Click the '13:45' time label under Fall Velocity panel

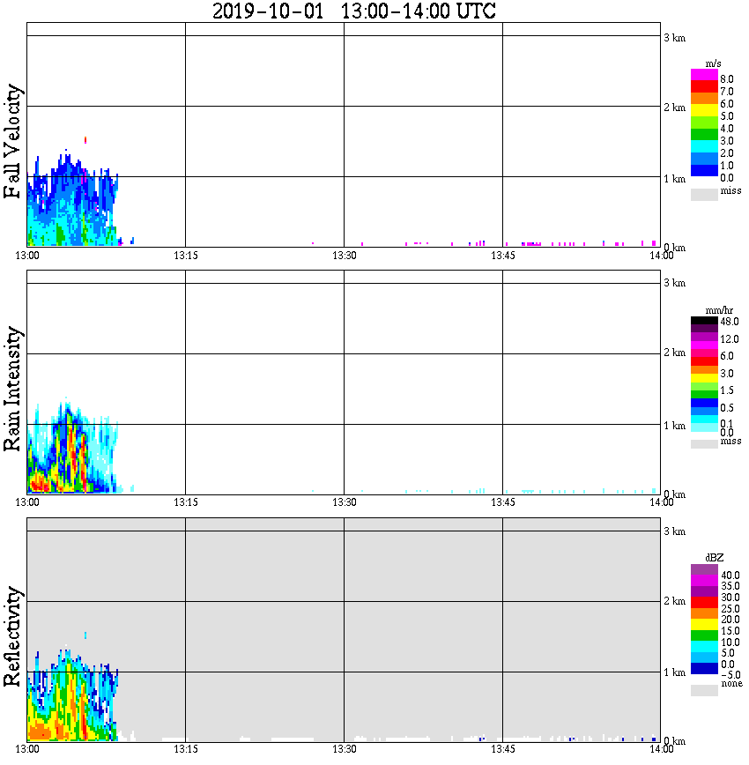[x=503, y=256]
